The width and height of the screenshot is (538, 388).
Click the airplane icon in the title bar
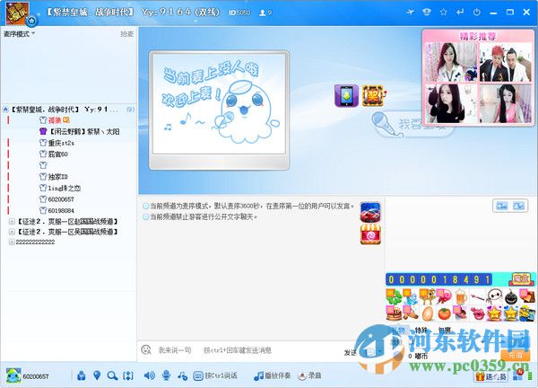[410, 12]
